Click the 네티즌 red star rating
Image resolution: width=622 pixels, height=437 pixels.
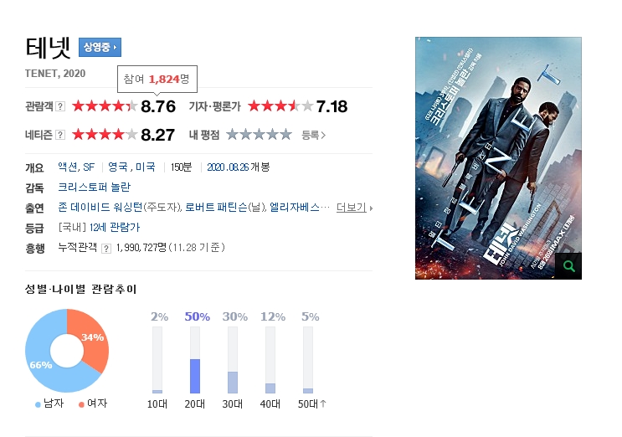coord(105,135)
